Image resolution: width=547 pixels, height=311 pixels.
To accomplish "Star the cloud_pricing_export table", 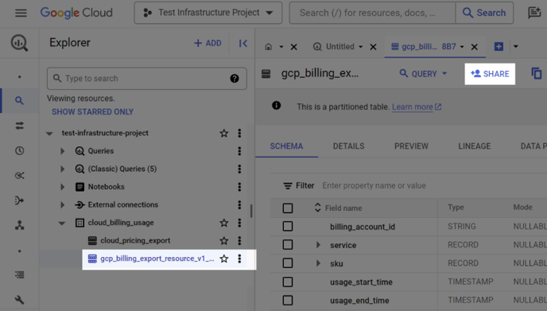I will pos(224,240).
